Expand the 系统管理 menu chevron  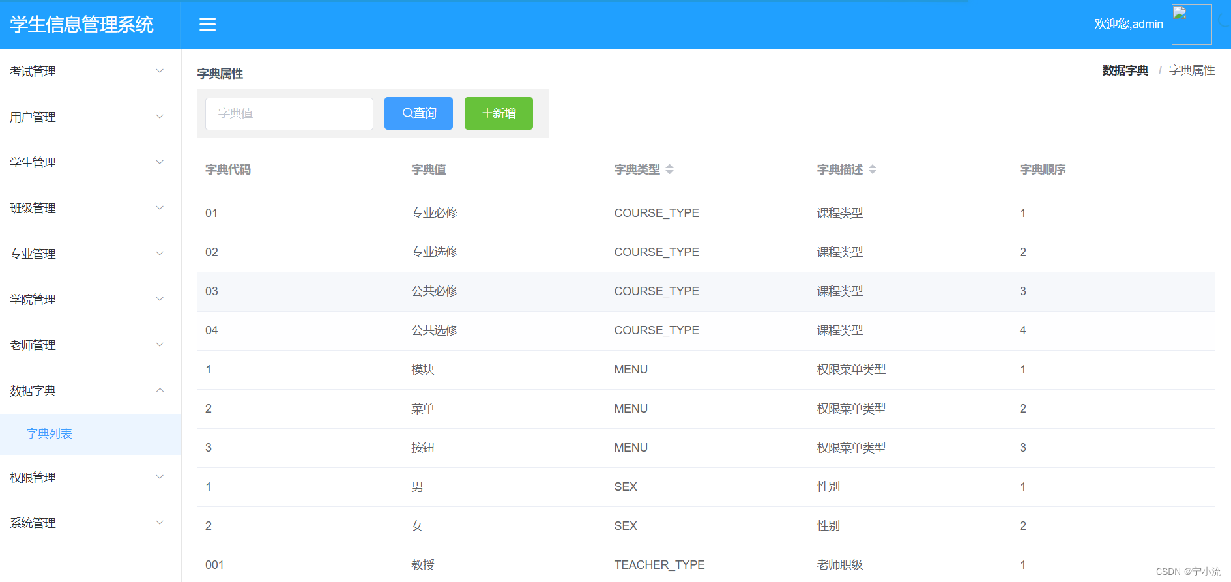coord(160,523)
